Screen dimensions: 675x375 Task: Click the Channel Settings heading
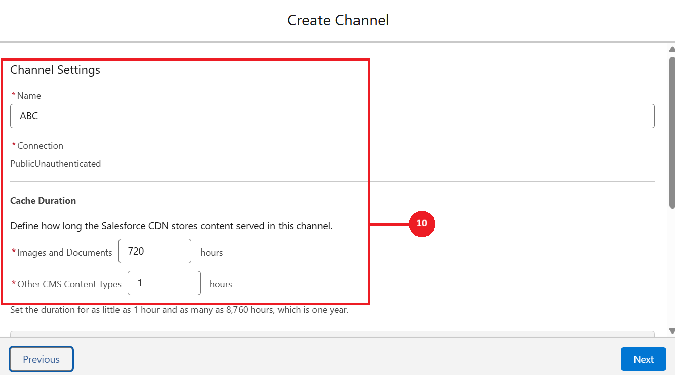point(55,70)
